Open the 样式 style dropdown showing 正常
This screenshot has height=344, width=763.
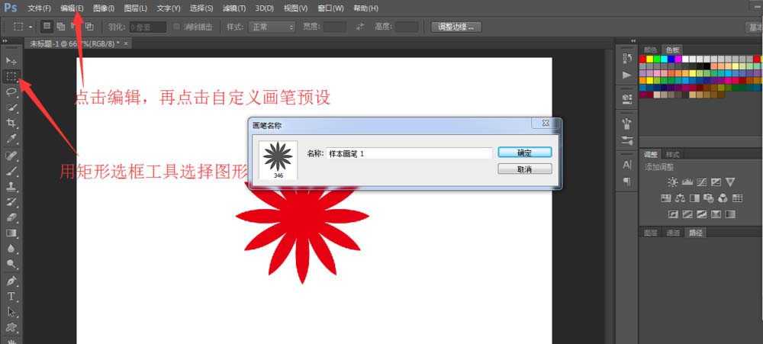tap(272, 27)
